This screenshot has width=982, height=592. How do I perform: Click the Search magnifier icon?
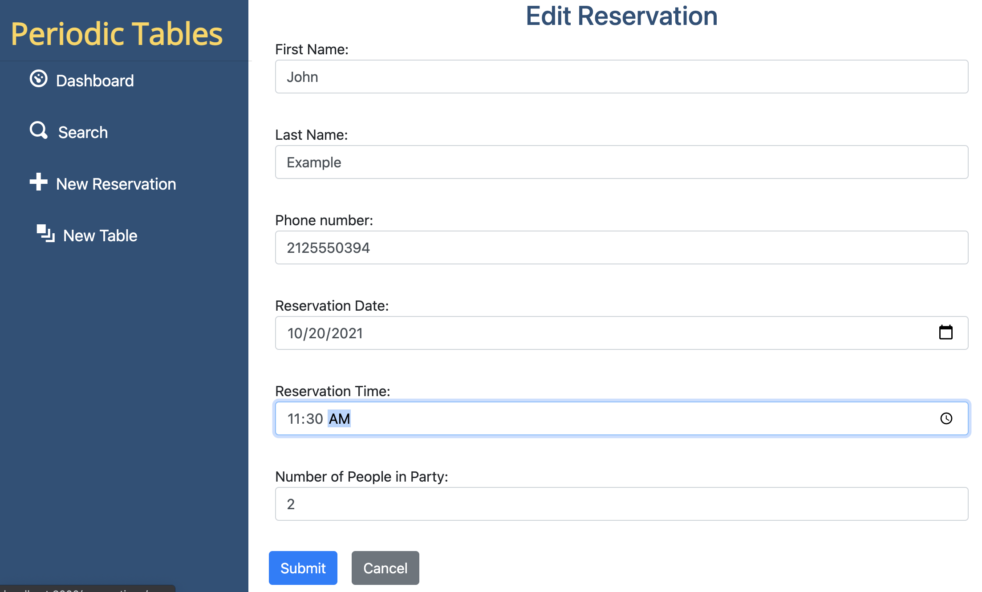(38, 130)
